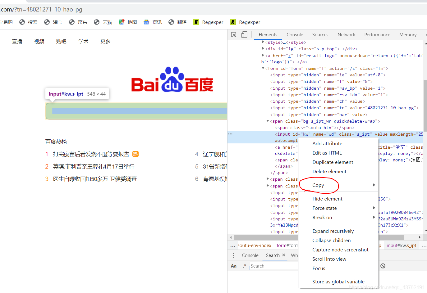Switch to the Network tab
This screenshot has height=293, width=427.
point(347,35)
